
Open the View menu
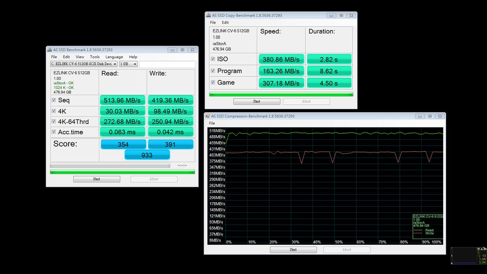(80, 57)
